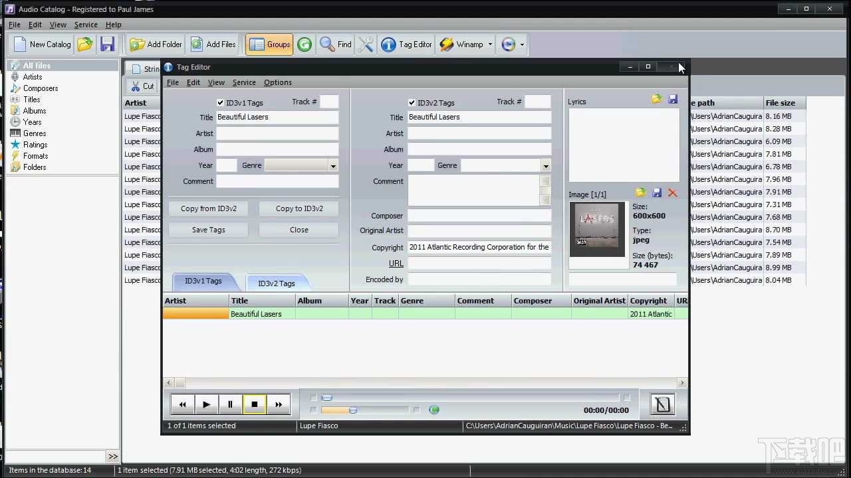Expand the Winamp dropdown arrow
The image size is (851, 478).
tap(490, 44)
